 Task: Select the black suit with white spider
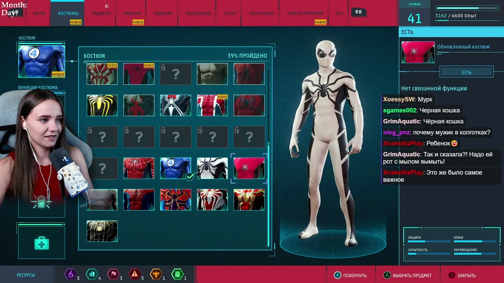[x=176, y=105]
